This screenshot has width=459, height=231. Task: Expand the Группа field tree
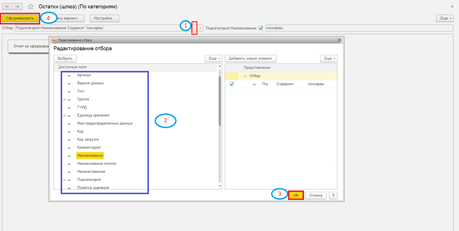[x=64, y=99]
